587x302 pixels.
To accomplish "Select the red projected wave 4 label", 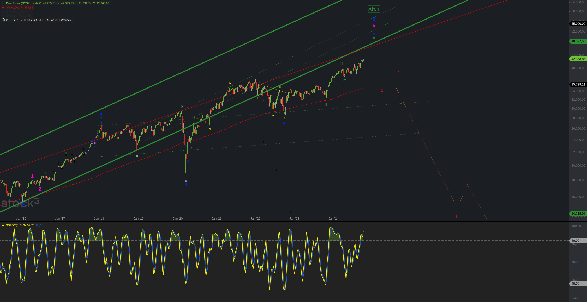I will 468,180.
